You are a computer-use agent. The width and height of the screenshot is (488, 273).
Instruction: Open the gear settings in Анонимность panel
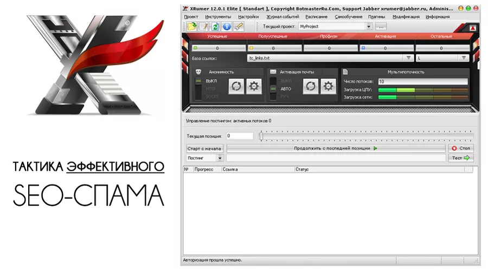(x=254, y=86)
